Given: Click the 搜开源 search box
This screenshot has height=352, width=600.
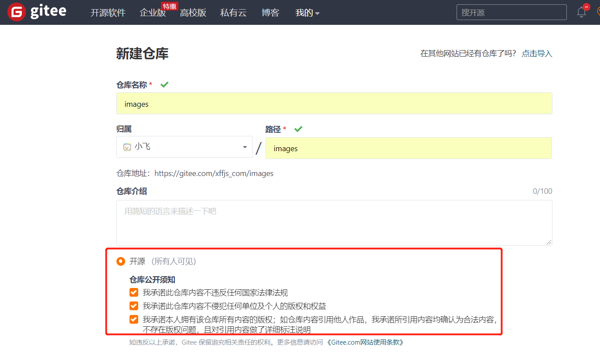Looking at the screenshot, I should point(511,12).
